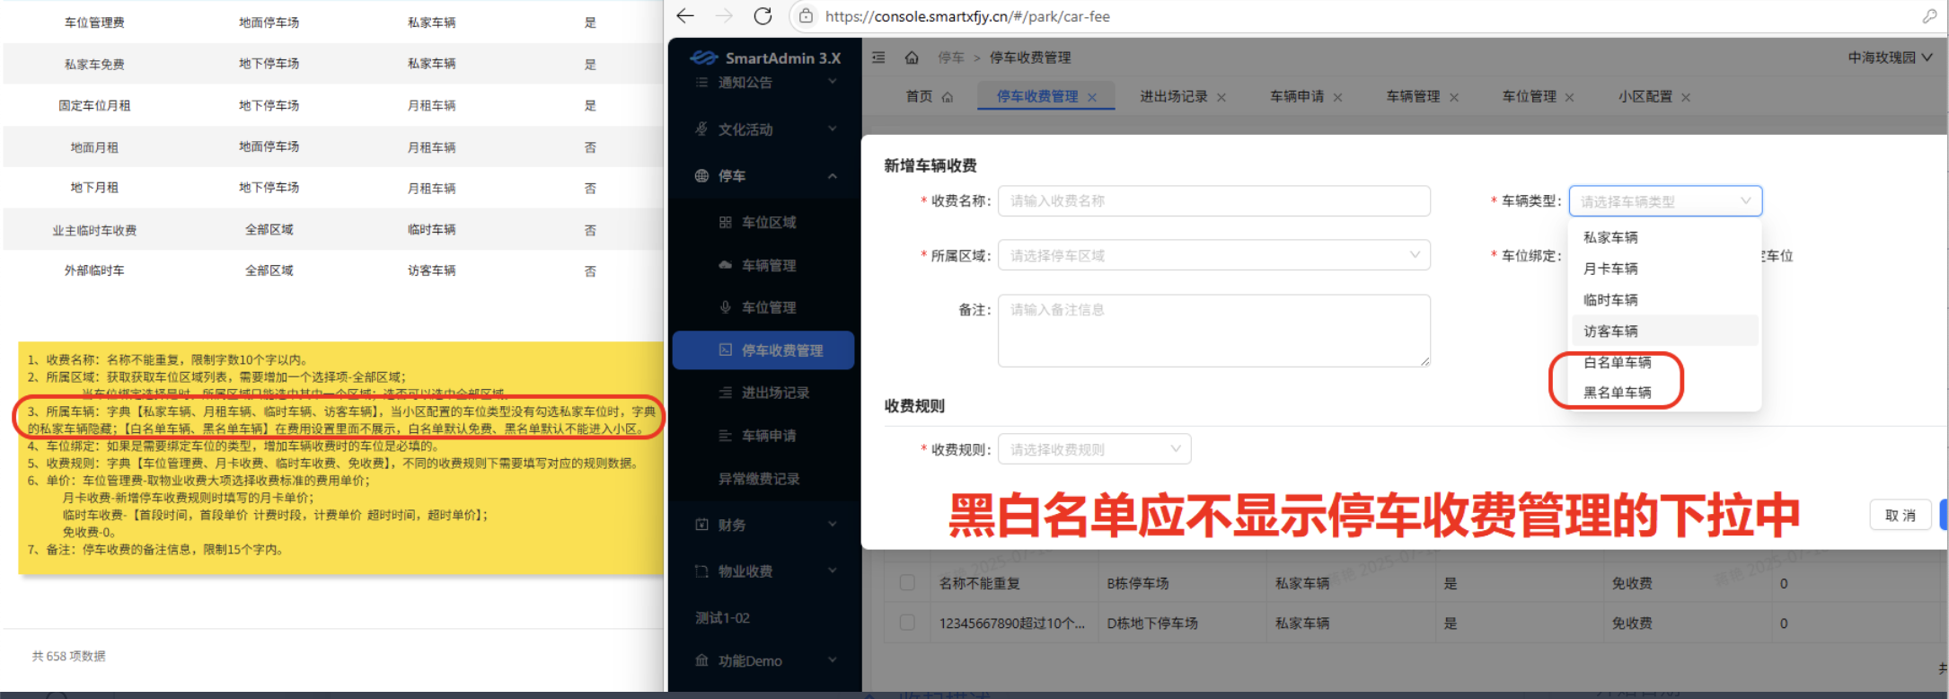Open the 所属区域 parking area dropdown
Screen dimensions: 1949x699
(1213, 255)
